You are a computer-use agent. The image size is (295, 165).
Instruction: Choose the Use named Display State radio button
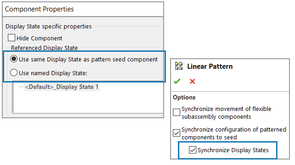coord(14,72)
